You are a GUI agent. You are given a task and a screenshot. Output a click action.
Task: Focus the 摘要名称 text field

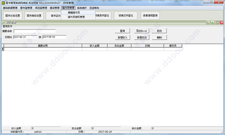point(34,31)
